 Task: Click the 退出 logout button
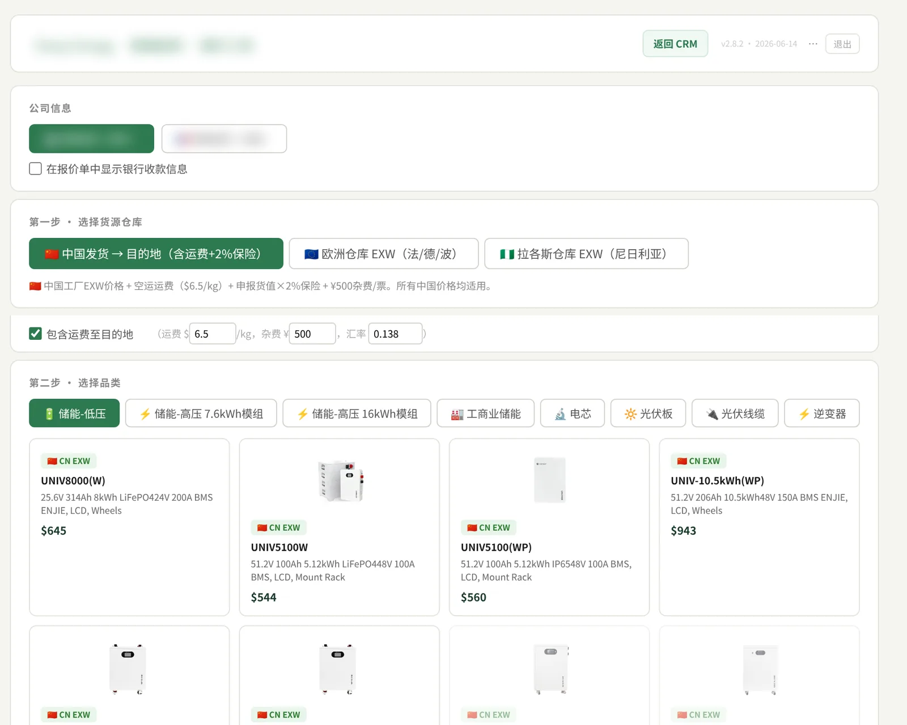[842, 44]
